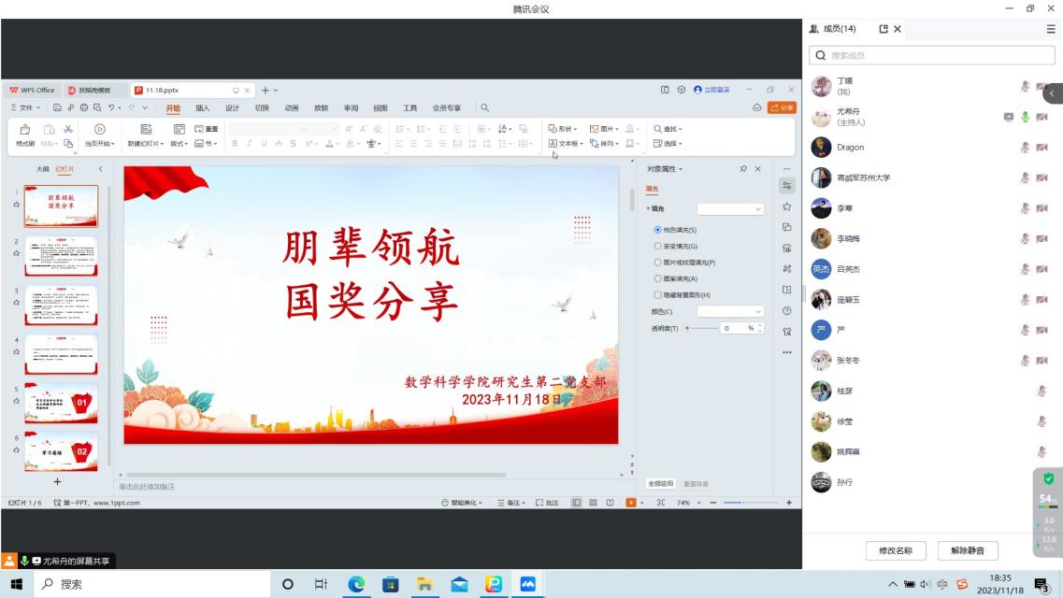Select the 图片或纹理填充(P) radio option
This screenshot has height=598, width=1063.
658,263
